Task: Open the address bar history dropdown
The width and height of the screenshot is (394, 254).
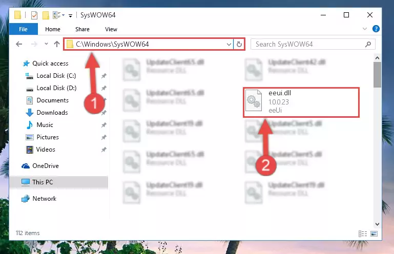Action: (229, 45)
